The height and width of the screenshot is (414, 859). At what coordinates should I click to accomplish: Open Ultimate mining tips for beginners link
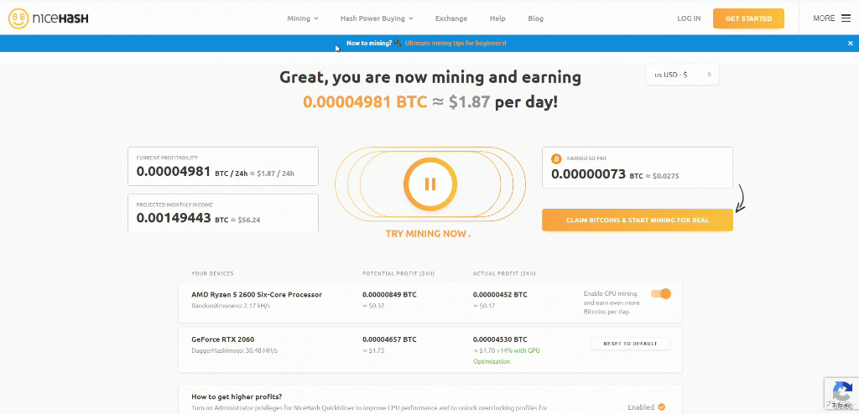[x=456, y=43]
